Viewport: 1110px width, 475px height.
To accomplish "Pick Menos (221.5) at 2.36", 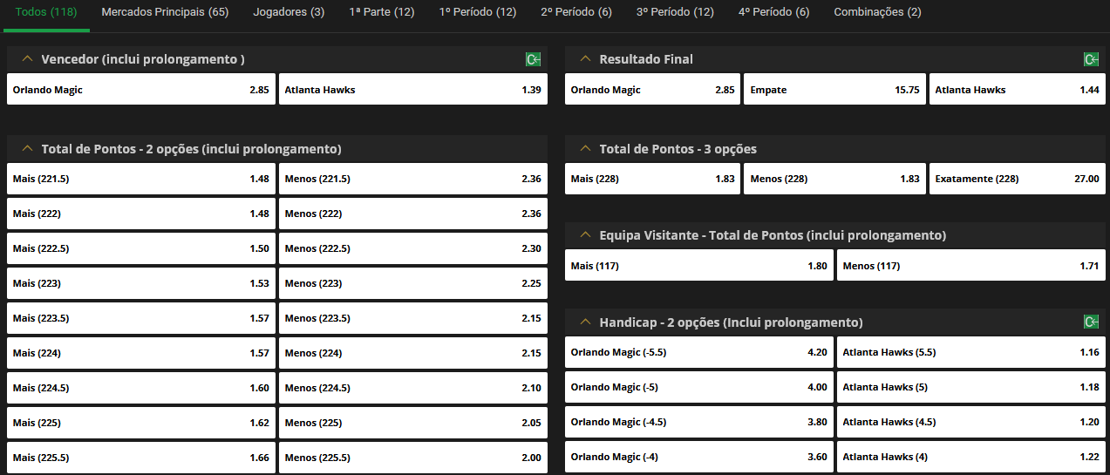I will coord(413,179).
